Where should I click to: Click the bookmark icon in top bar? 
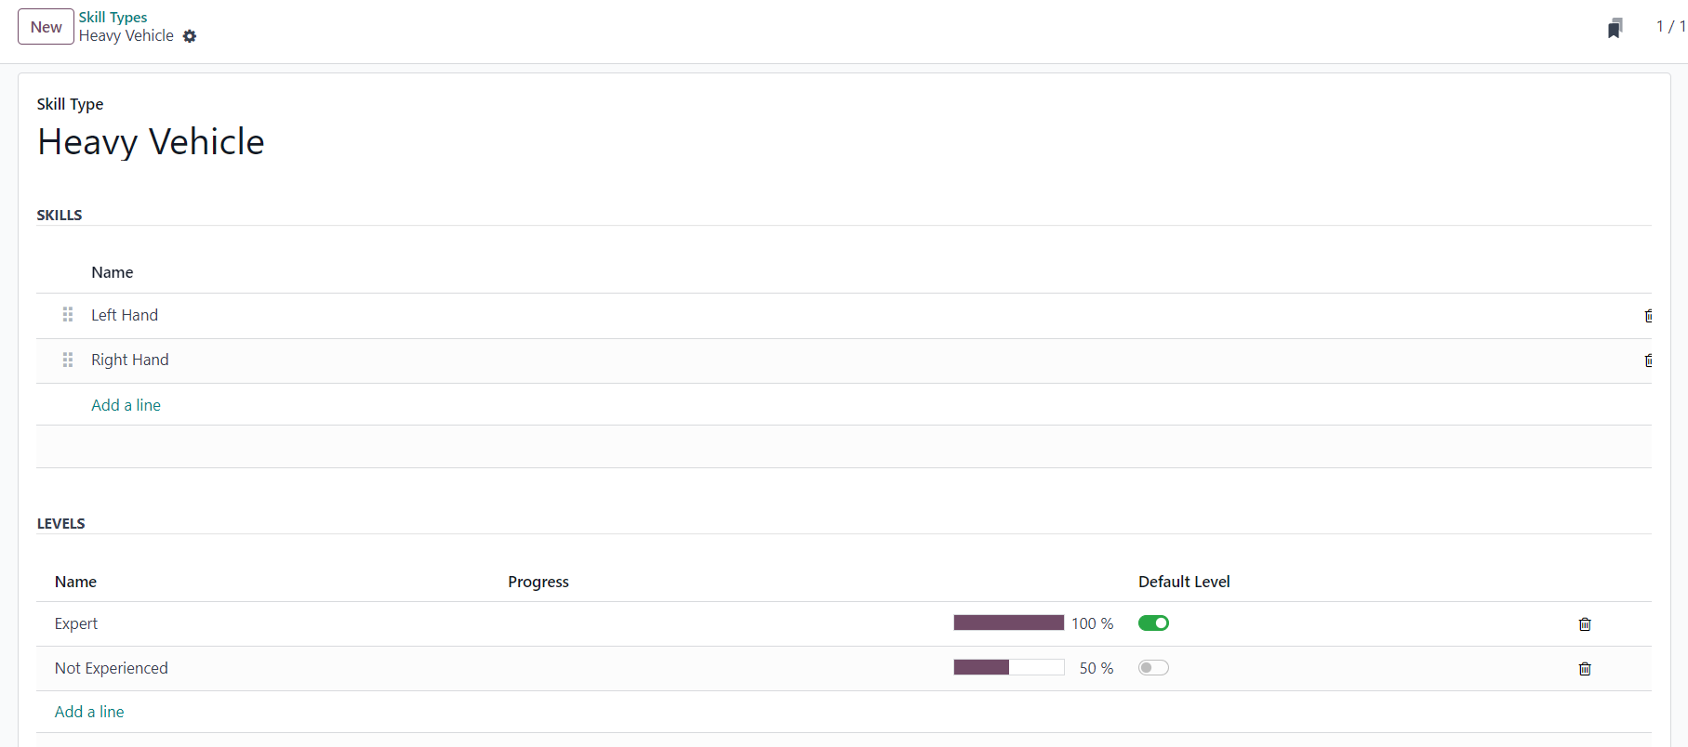click(x=1615, y=29)
